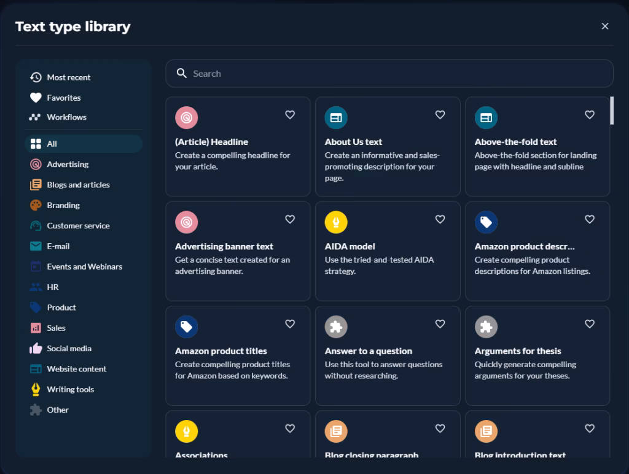Click the Favorites heart icon in sidebar

[x=36, y=98]
